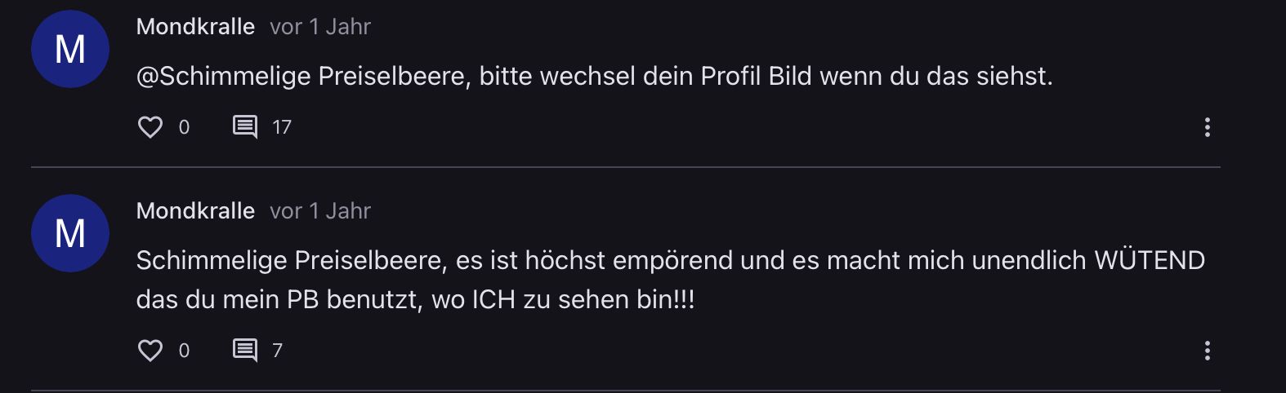This screenshot has width=1286, height=393.
Task: Click the like count of the second comment
Action: coord(184,351)
